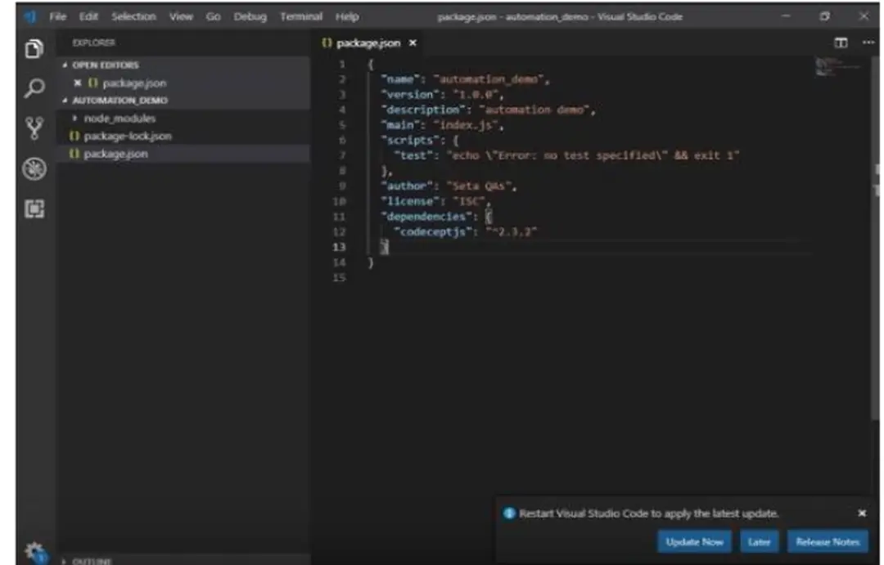Open the Search view icon

[34, 84]
